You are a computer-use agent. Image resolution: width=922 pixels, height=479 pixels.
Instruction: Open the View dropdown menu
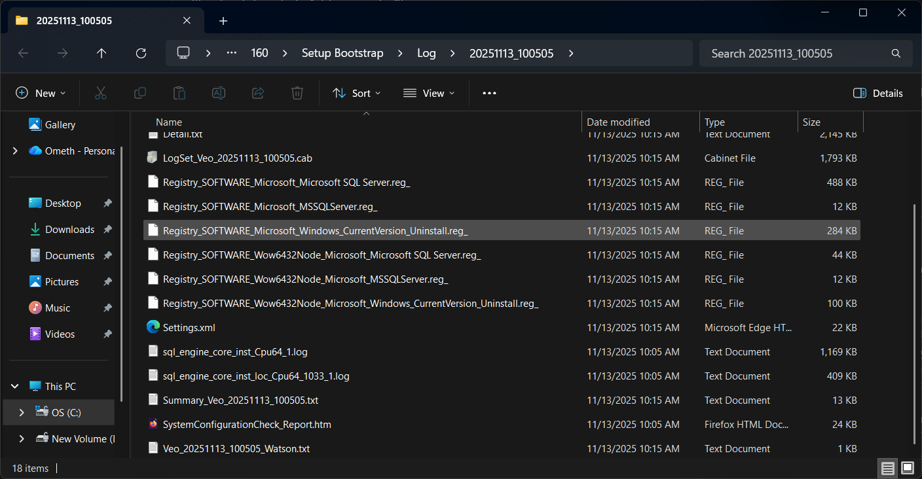point(428,93)
